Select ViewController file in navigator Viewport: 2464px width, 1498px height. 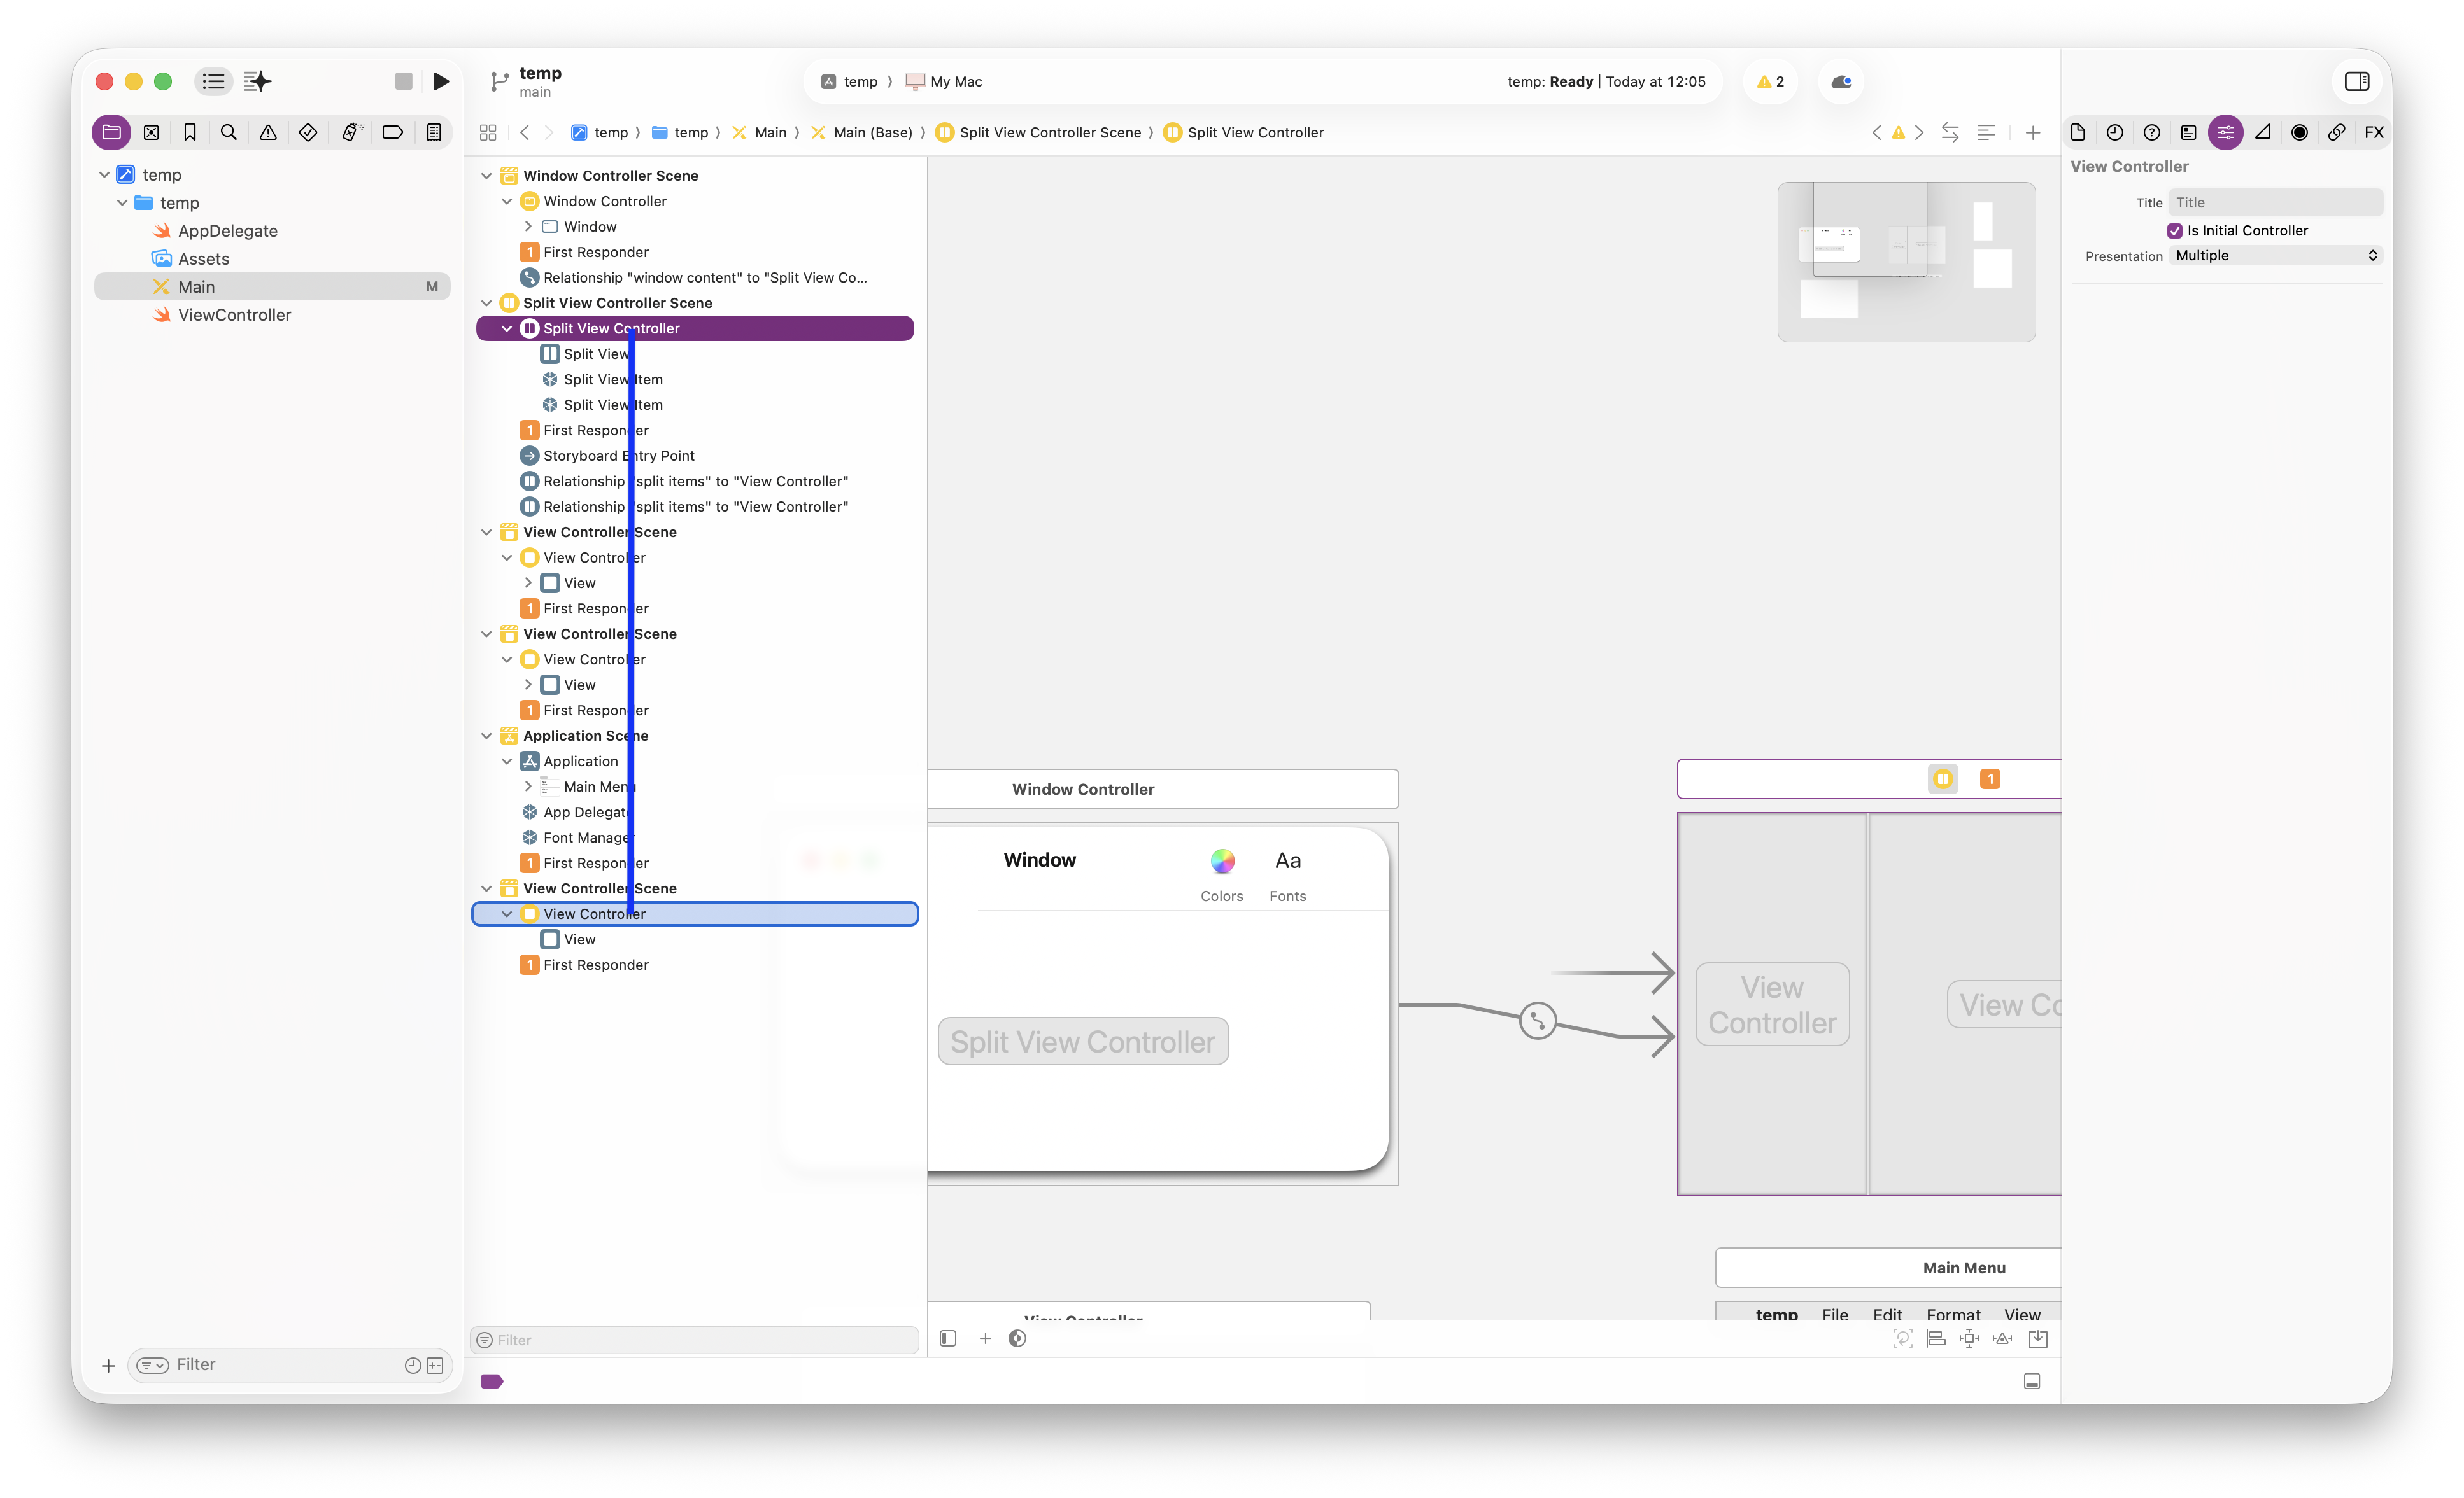click(234, 315)
